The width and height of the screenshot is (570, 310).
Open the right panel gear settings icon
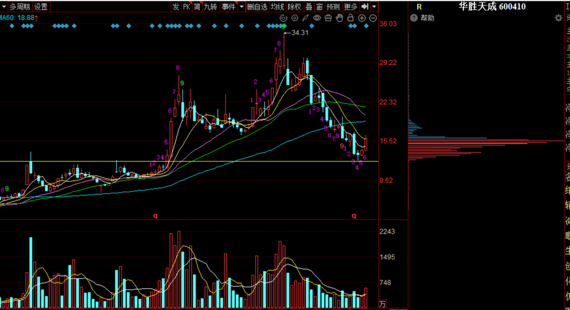coord(558,18)
